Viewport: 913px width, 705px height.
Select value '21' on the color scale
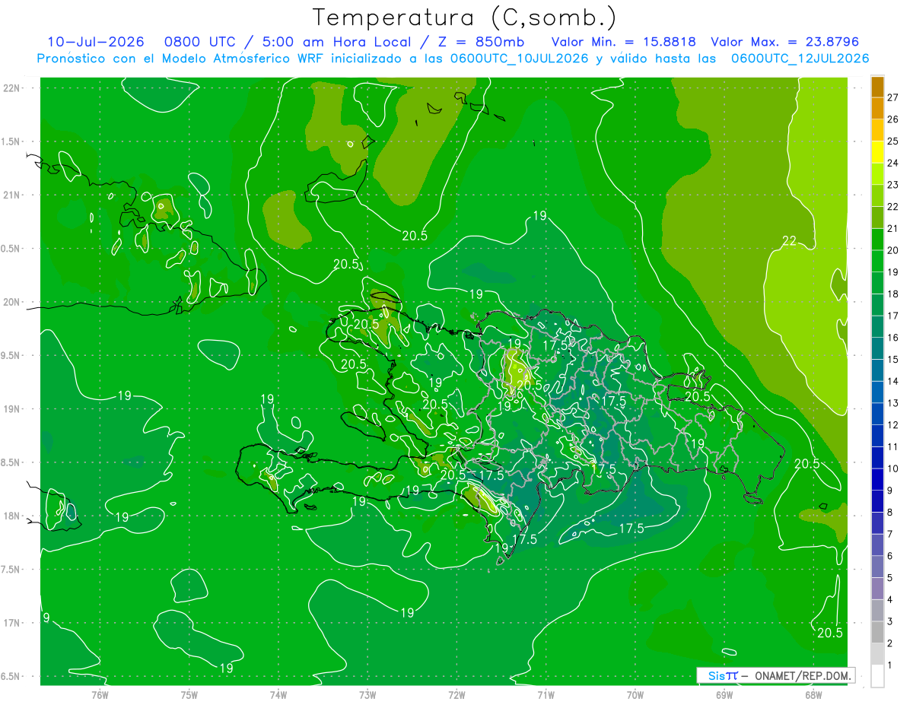892,228
